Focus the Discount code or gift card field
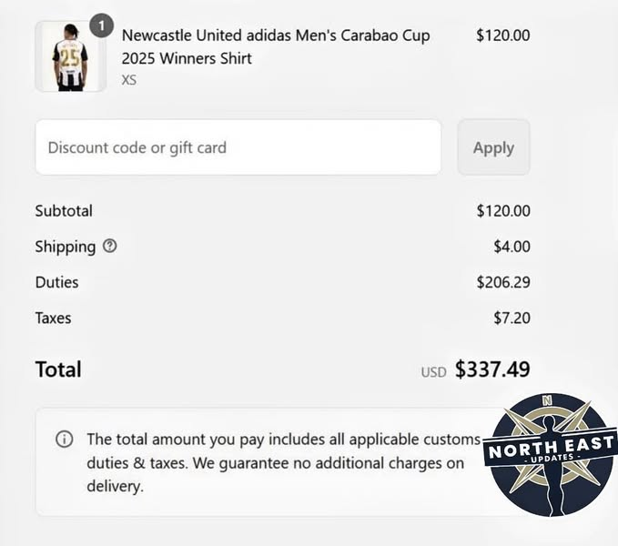 [x=238, y=147]
